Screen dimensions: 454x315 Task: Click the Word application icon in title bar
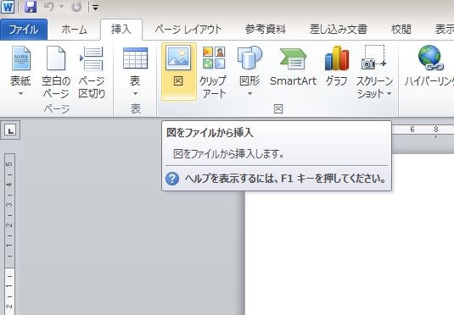[x=8, y=7]
